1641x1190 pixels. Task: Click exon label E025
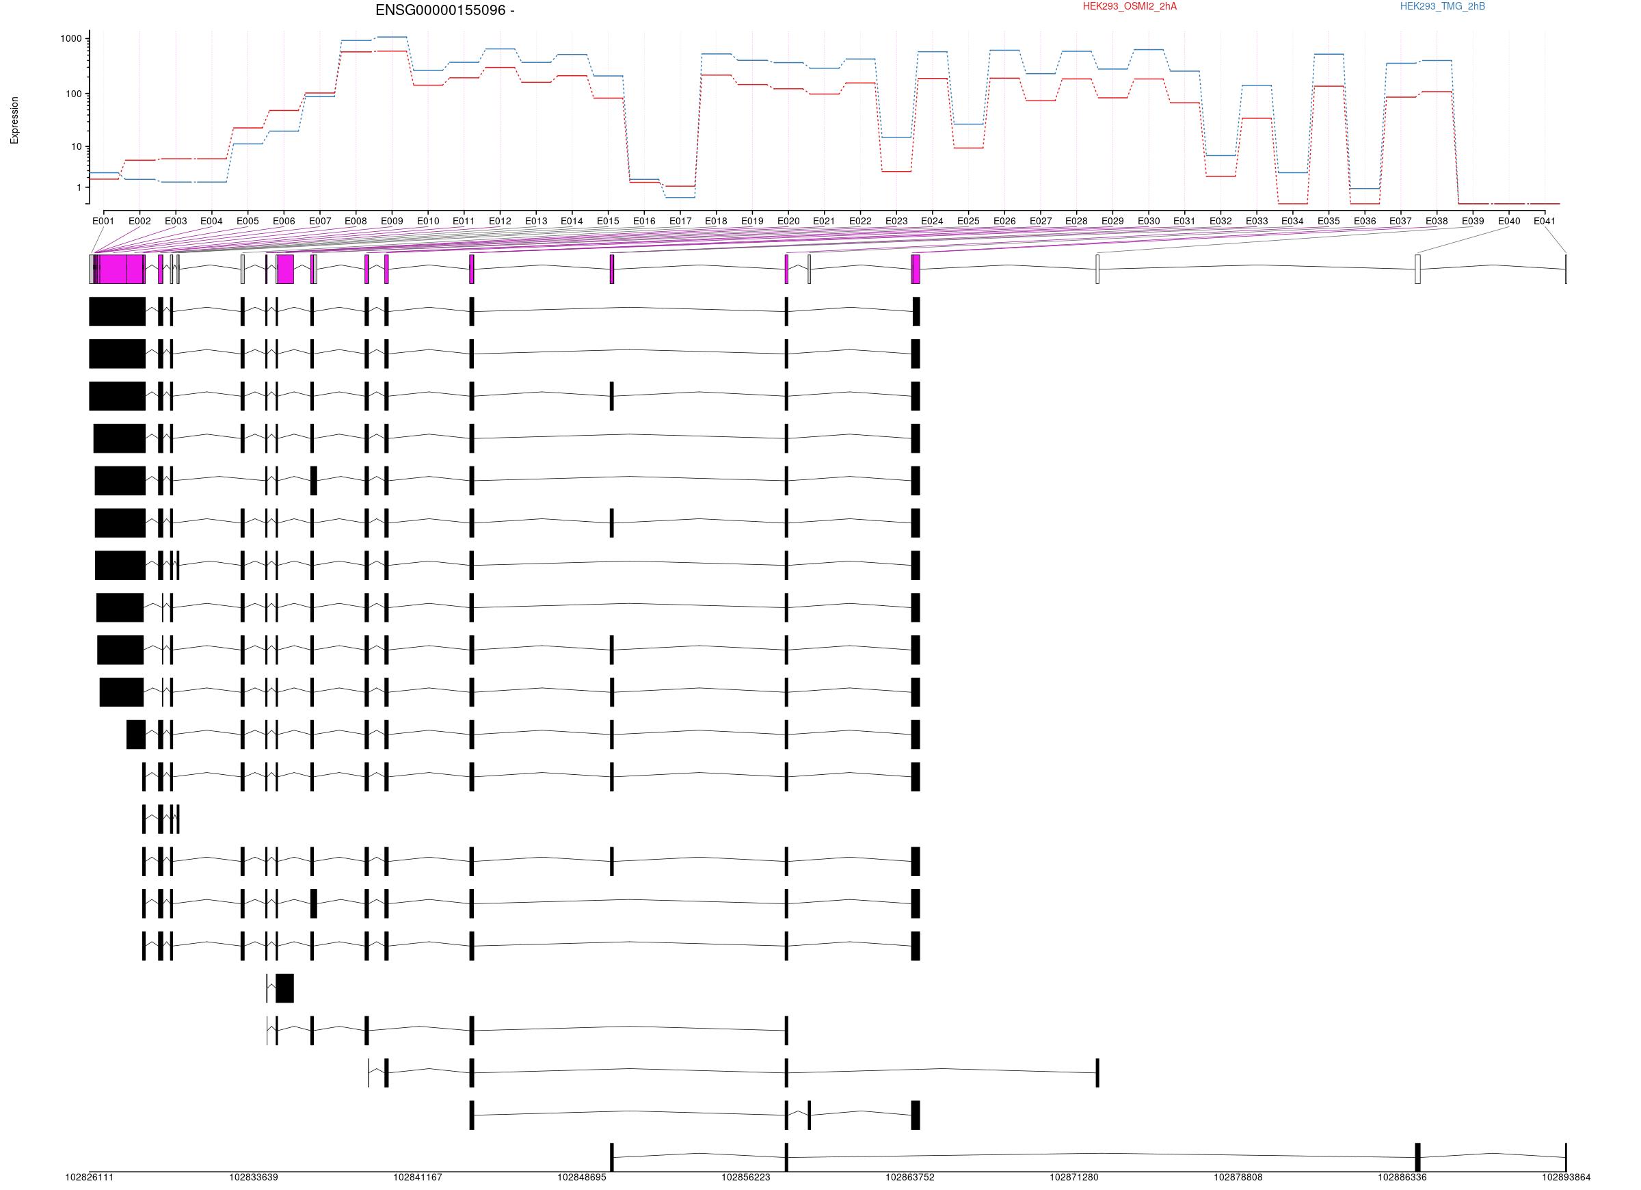tap(968, 222)
